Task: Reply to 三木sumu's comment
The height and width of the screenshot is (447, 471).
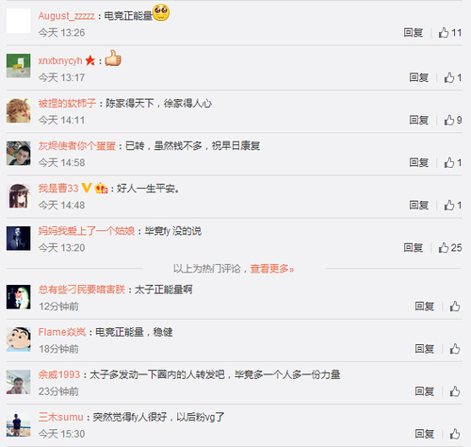Action: tap(425, 434)
